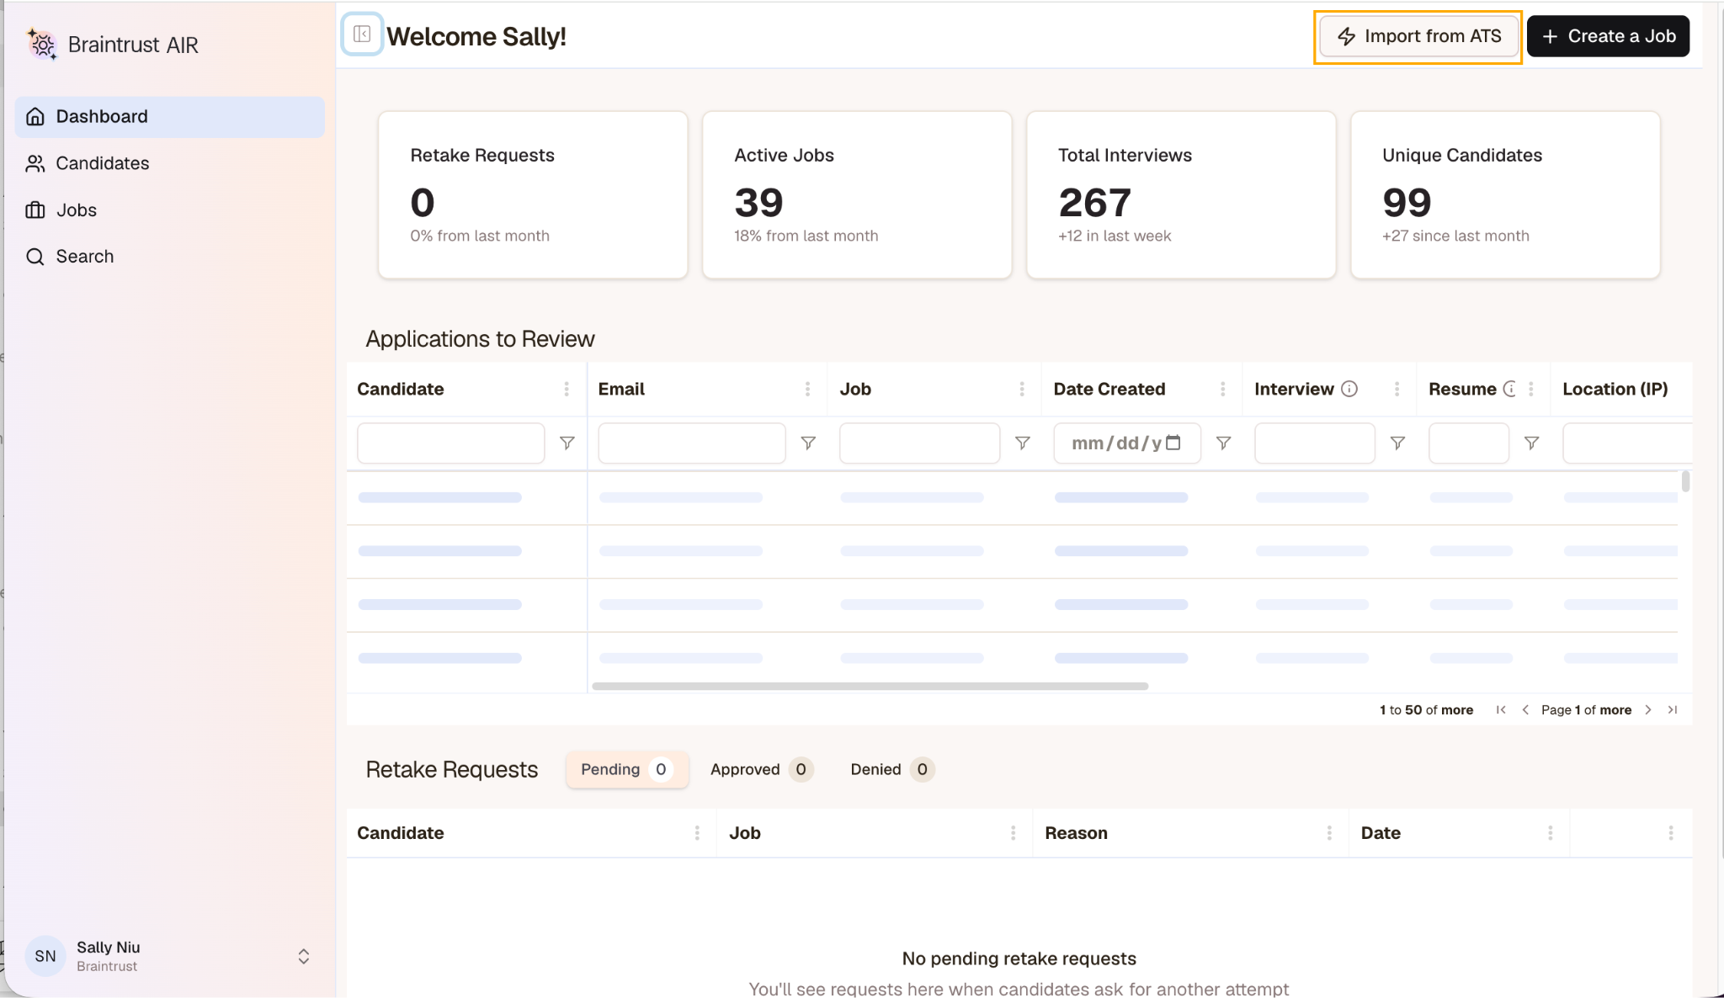Go to the previous applications page

1525,709
